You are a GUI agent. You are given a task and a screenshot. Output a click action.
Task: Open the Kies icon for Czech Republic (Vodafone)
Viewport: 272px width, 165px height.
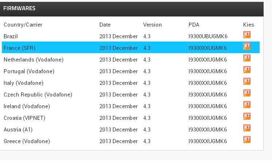pos(247,93)
